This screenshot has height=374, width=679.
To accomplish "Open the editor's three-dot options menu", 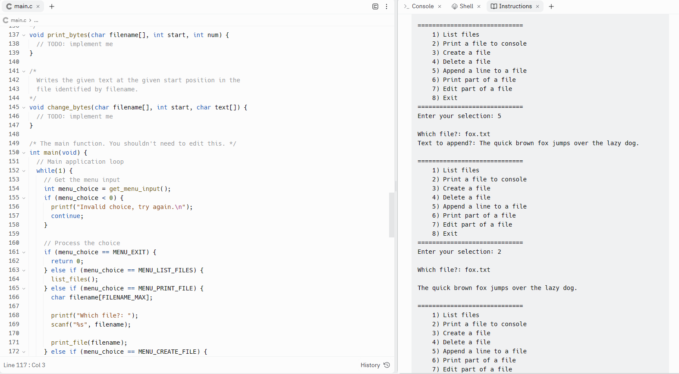I will coord(387,6).
